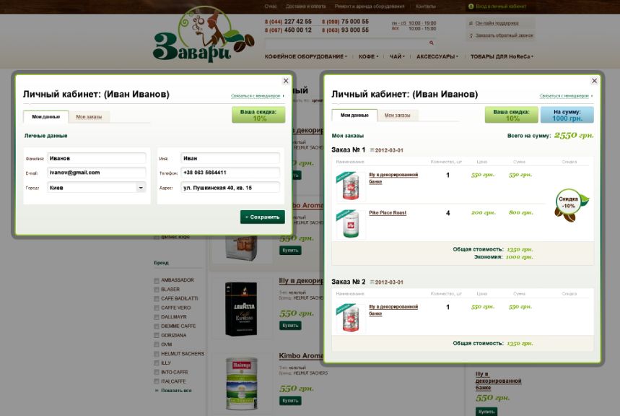Select Мои заказы tab in left dialog
This screenshot has height=416, width=620.
[x=89, y=117]
